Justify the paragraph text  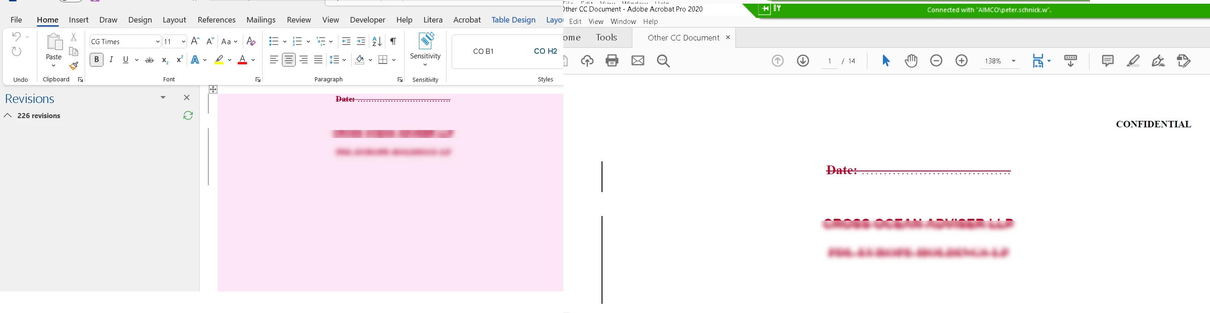point(318,60)
